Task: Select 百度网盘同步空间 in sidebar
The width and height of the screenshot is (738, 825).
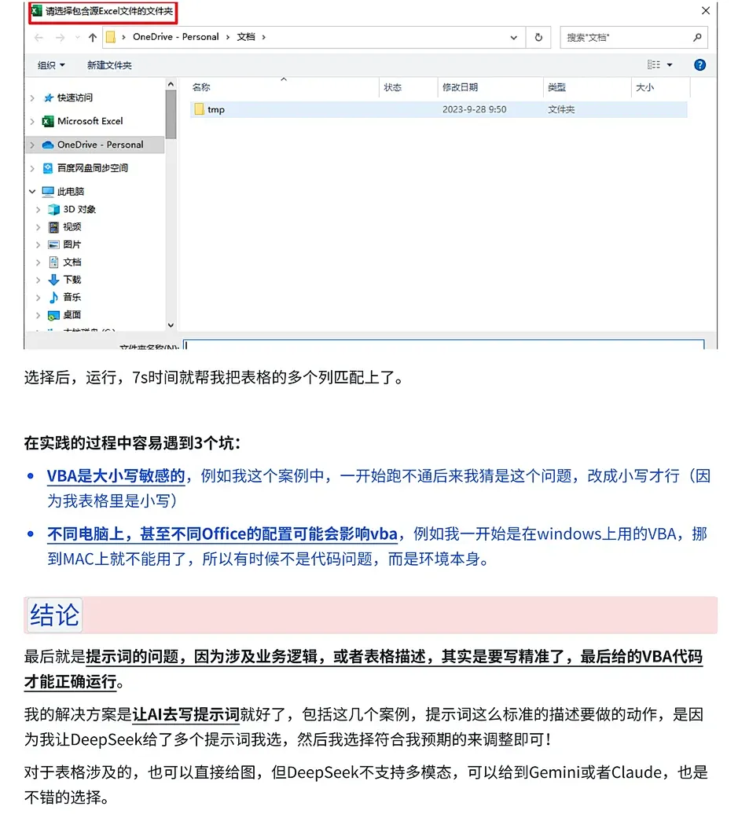Action: click(92, 168)
